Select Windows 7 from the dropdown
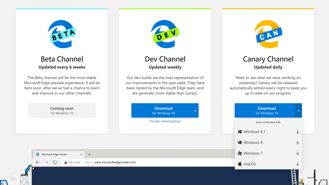Image resolution: width=329 pixels, height=185 pixels. pyautogui.click(x=268, y=153)
